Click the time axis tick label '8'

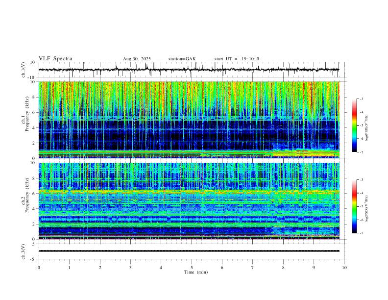point(283,268)
